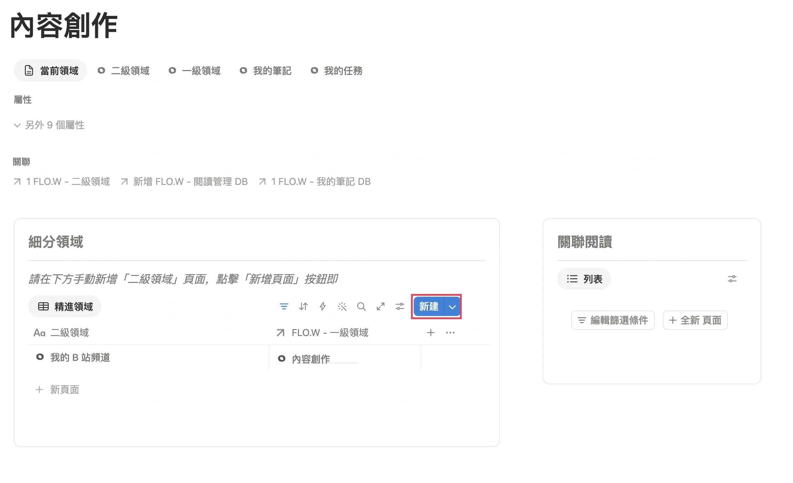Screen dimensions: 793x483
Task: Click the 細分領域 heading
Action: point(56,242)
